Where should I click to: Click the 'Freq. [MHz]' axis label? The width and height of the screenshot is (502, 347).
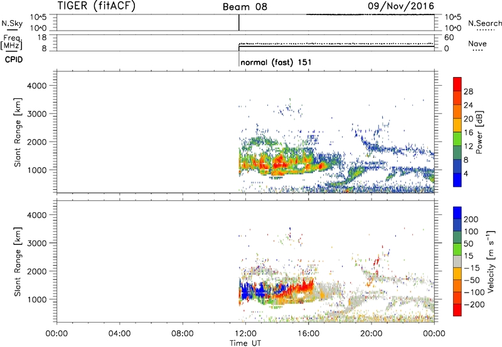tap(11, 42)
